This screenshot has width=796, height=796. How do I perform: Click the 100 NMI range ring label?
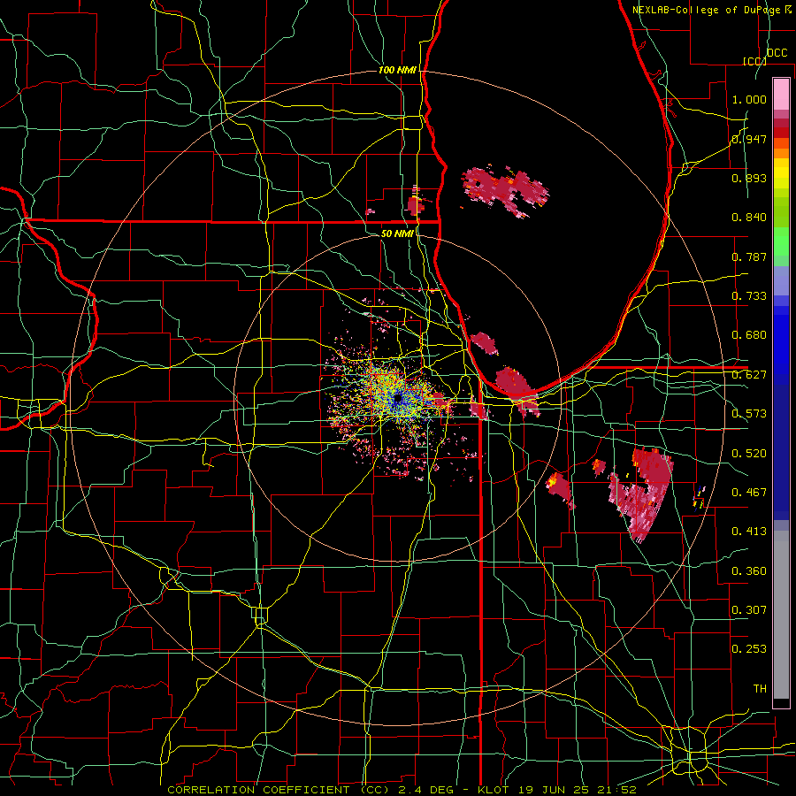pyautogui.click(x=397, y=70)
